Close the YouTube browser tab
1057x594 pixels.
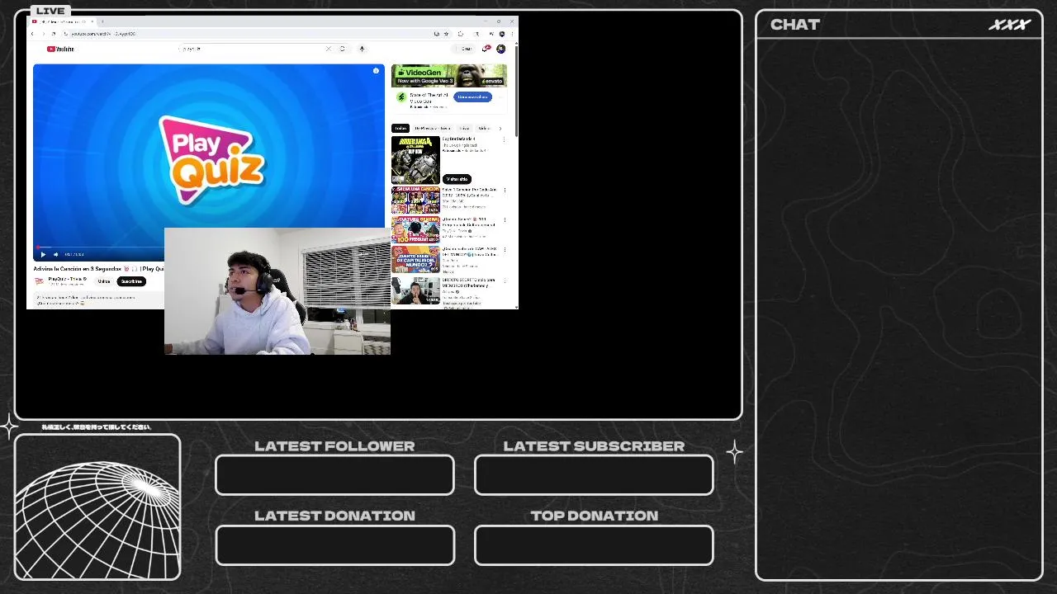click(92, 21)
